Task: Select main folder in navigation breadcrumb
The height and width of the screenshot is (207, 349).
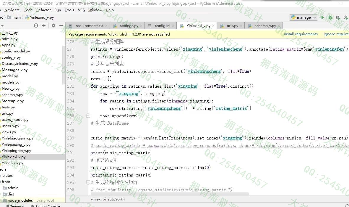Action: tap(14, 17)
